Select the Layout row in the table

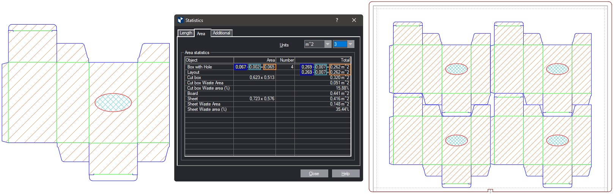coord(193,72)
